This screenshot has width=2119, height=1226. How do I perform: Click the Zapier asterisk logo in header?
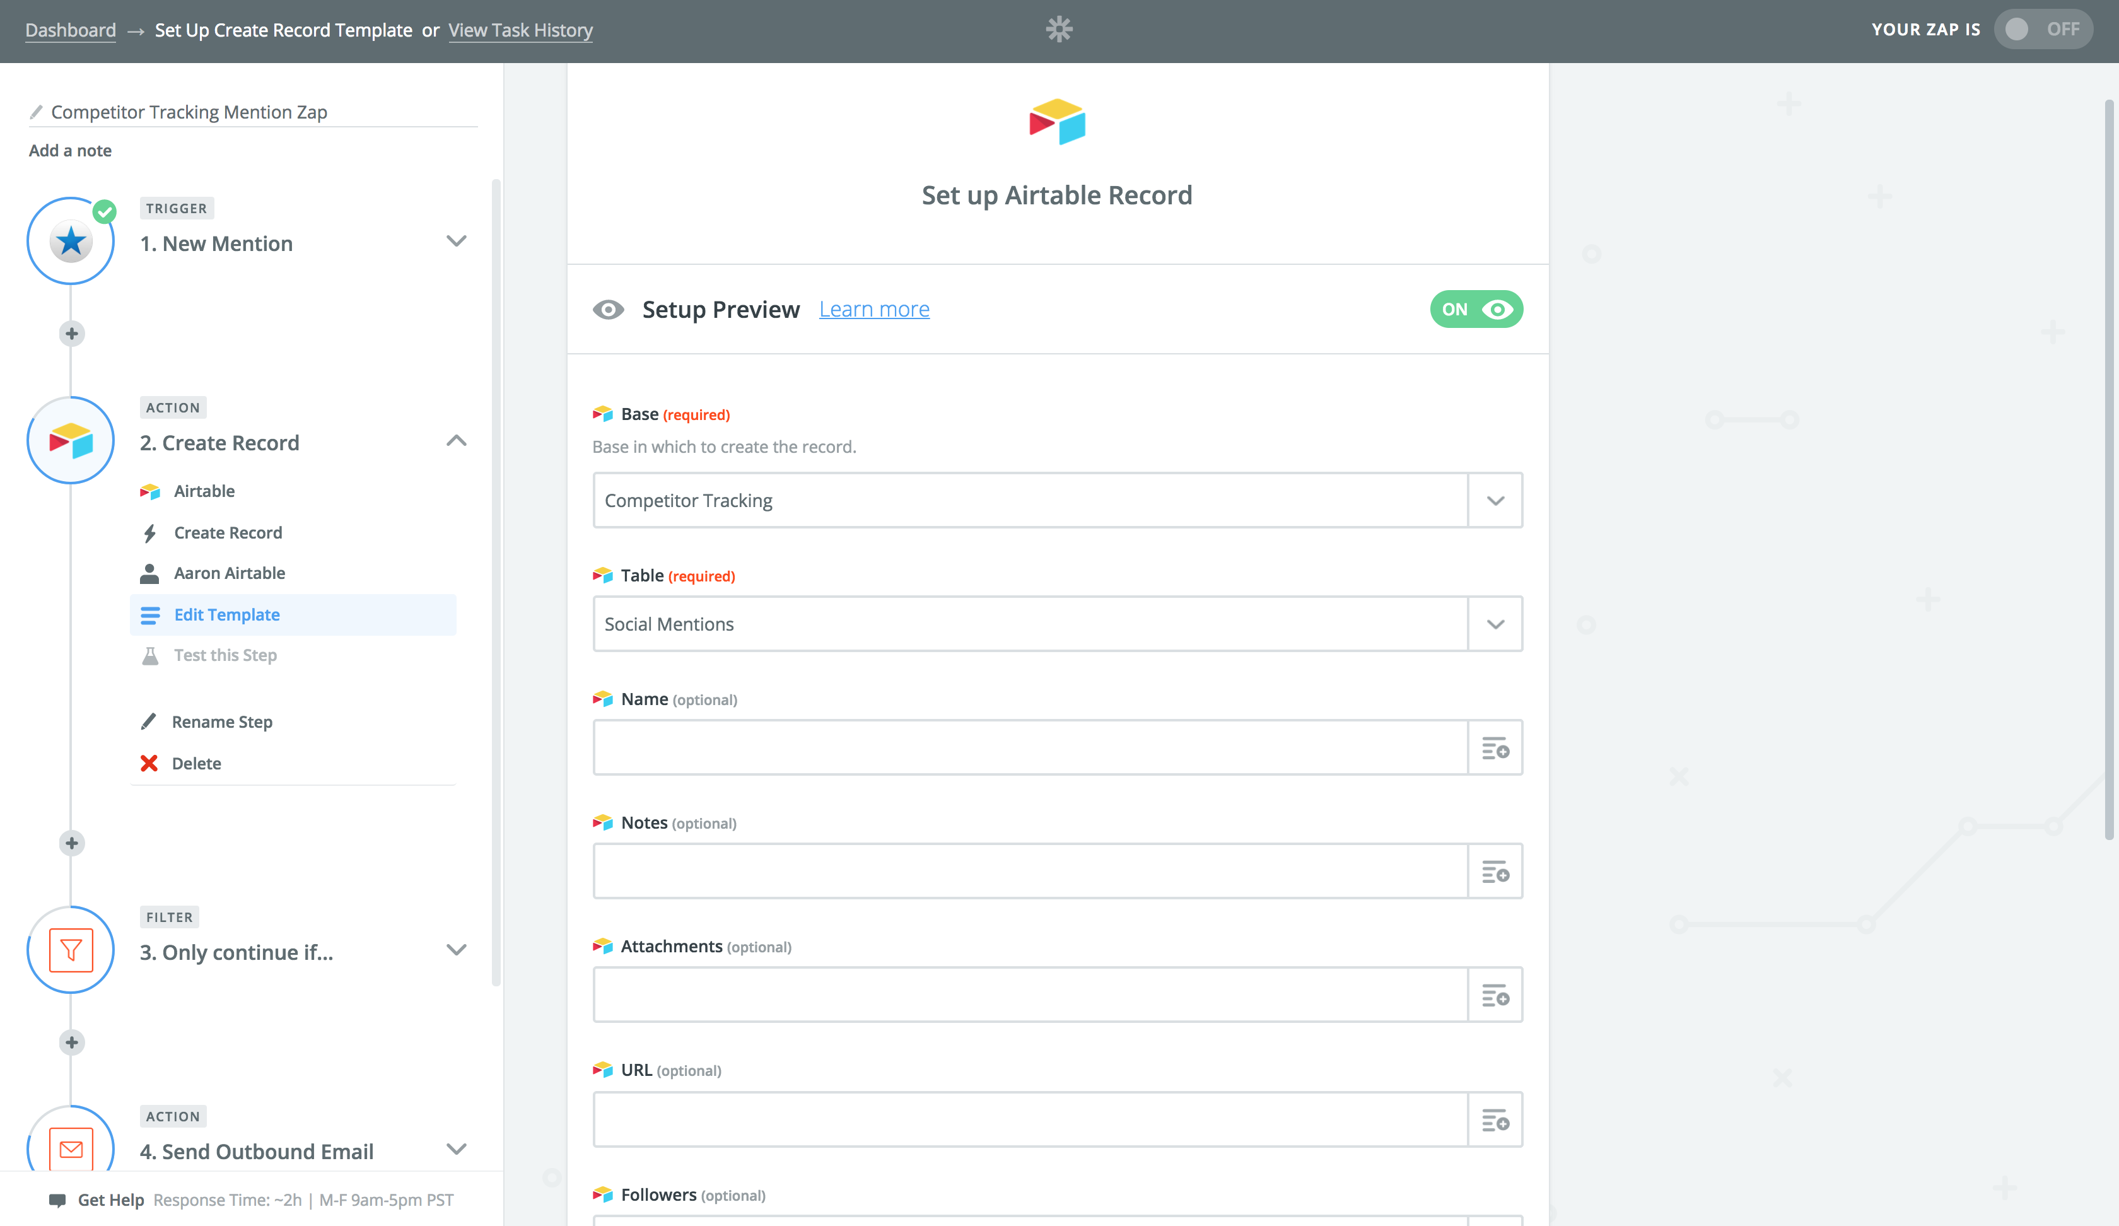click(1059, 30)
